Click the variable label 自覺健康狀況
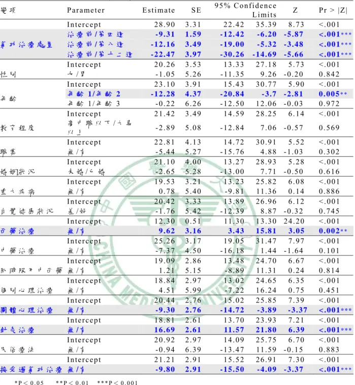Viewport: 355px width, 385px height. tap(26, 211)
